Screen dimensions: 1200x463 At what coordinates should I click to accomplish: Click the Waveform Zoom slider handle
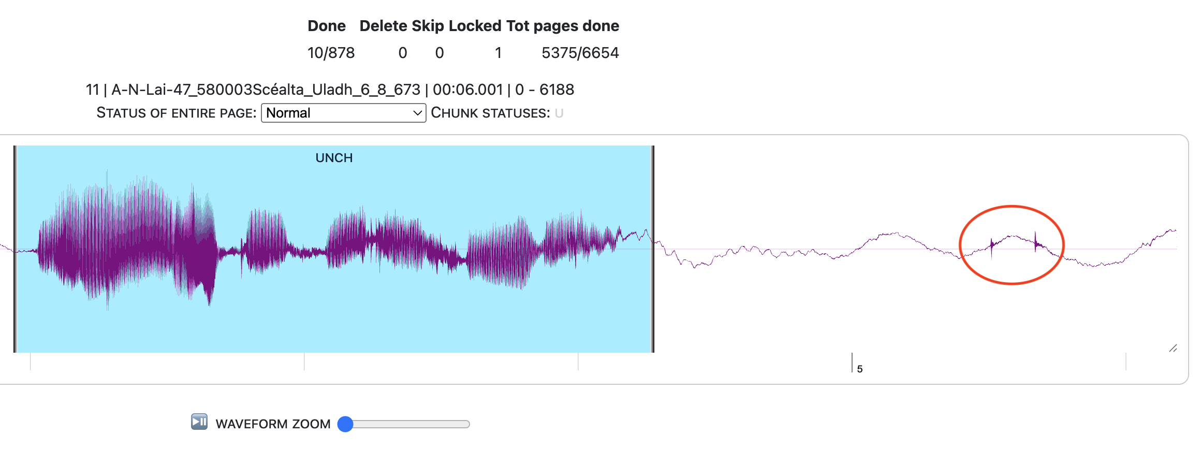click(x=345, y=424)
